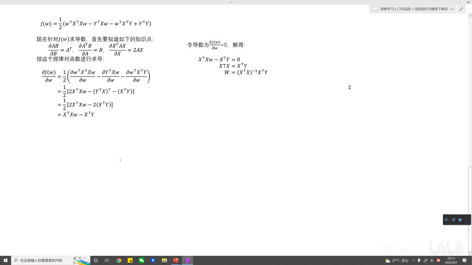Toggle 简 simplified mode on IME bar

click(x=454, y=220)
